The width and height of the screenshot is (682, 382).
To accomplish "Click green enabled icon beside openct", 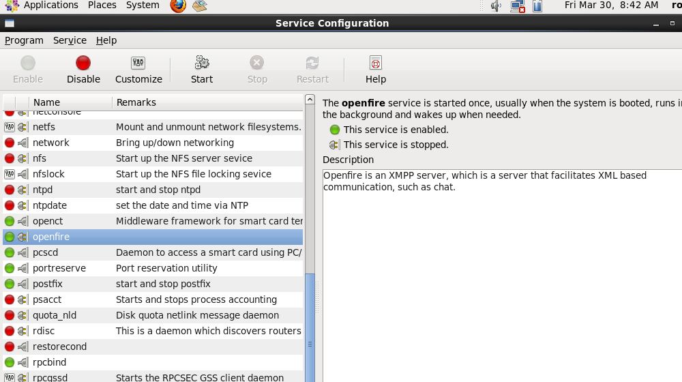I will point(9,221).
